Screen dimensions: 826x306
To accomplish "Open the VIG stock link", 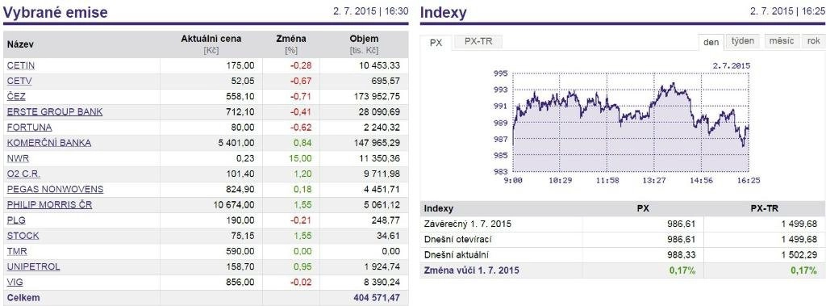I will click(x=15, y=283).
